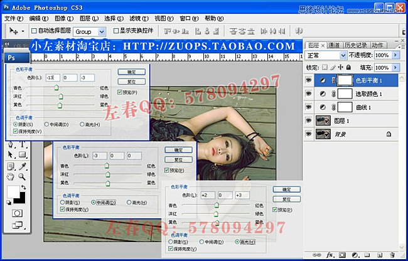
Task: Enable 显示变换控件 checkbox
Action: coord(116,31)
